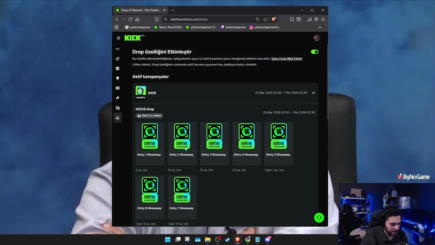Open the stream broadcast sidebar icon

(118, 49)
